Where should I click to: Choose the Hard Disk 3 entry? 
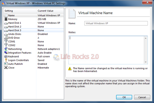(34, 30)
